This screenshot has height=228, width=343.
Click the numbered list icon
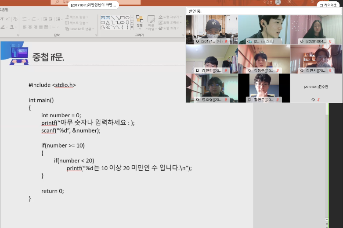coord(33,18)
